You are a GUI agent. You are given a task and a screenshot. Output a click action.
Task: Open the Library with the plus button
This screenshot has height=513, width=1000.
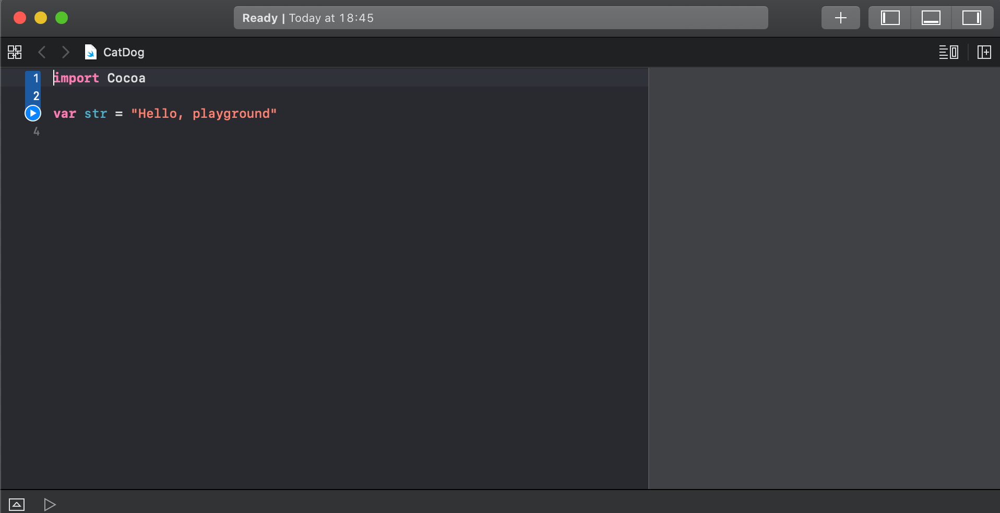pyautogui.click(x=840, y=18)
